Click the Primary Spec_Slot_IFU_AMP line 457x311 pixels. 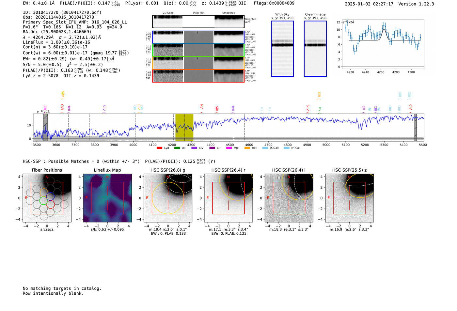tap(75, 22)
